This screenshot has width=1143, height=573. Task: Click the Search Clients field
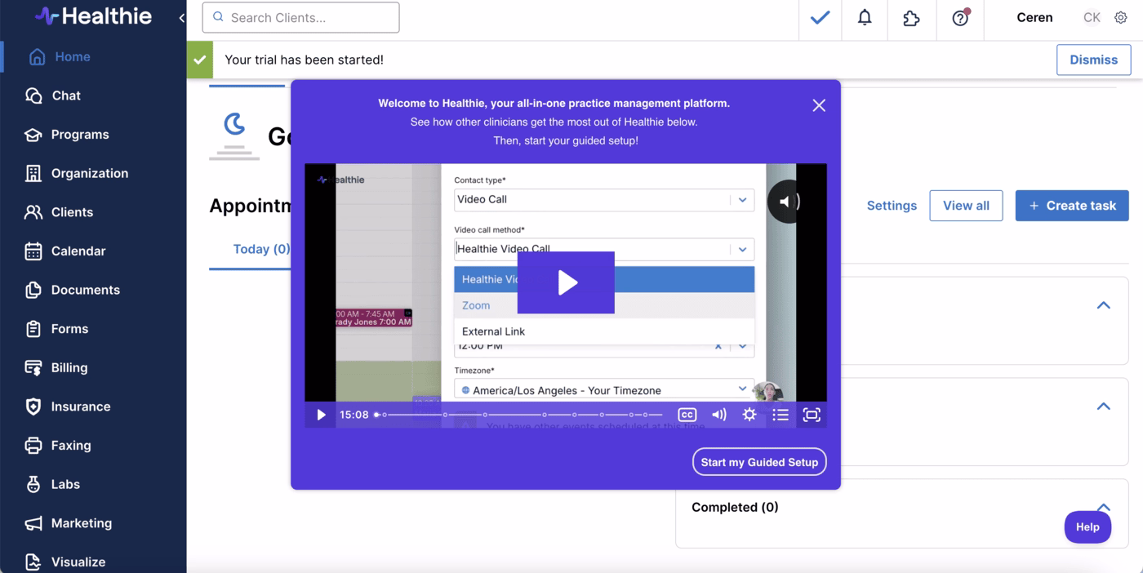click(300, 17)
